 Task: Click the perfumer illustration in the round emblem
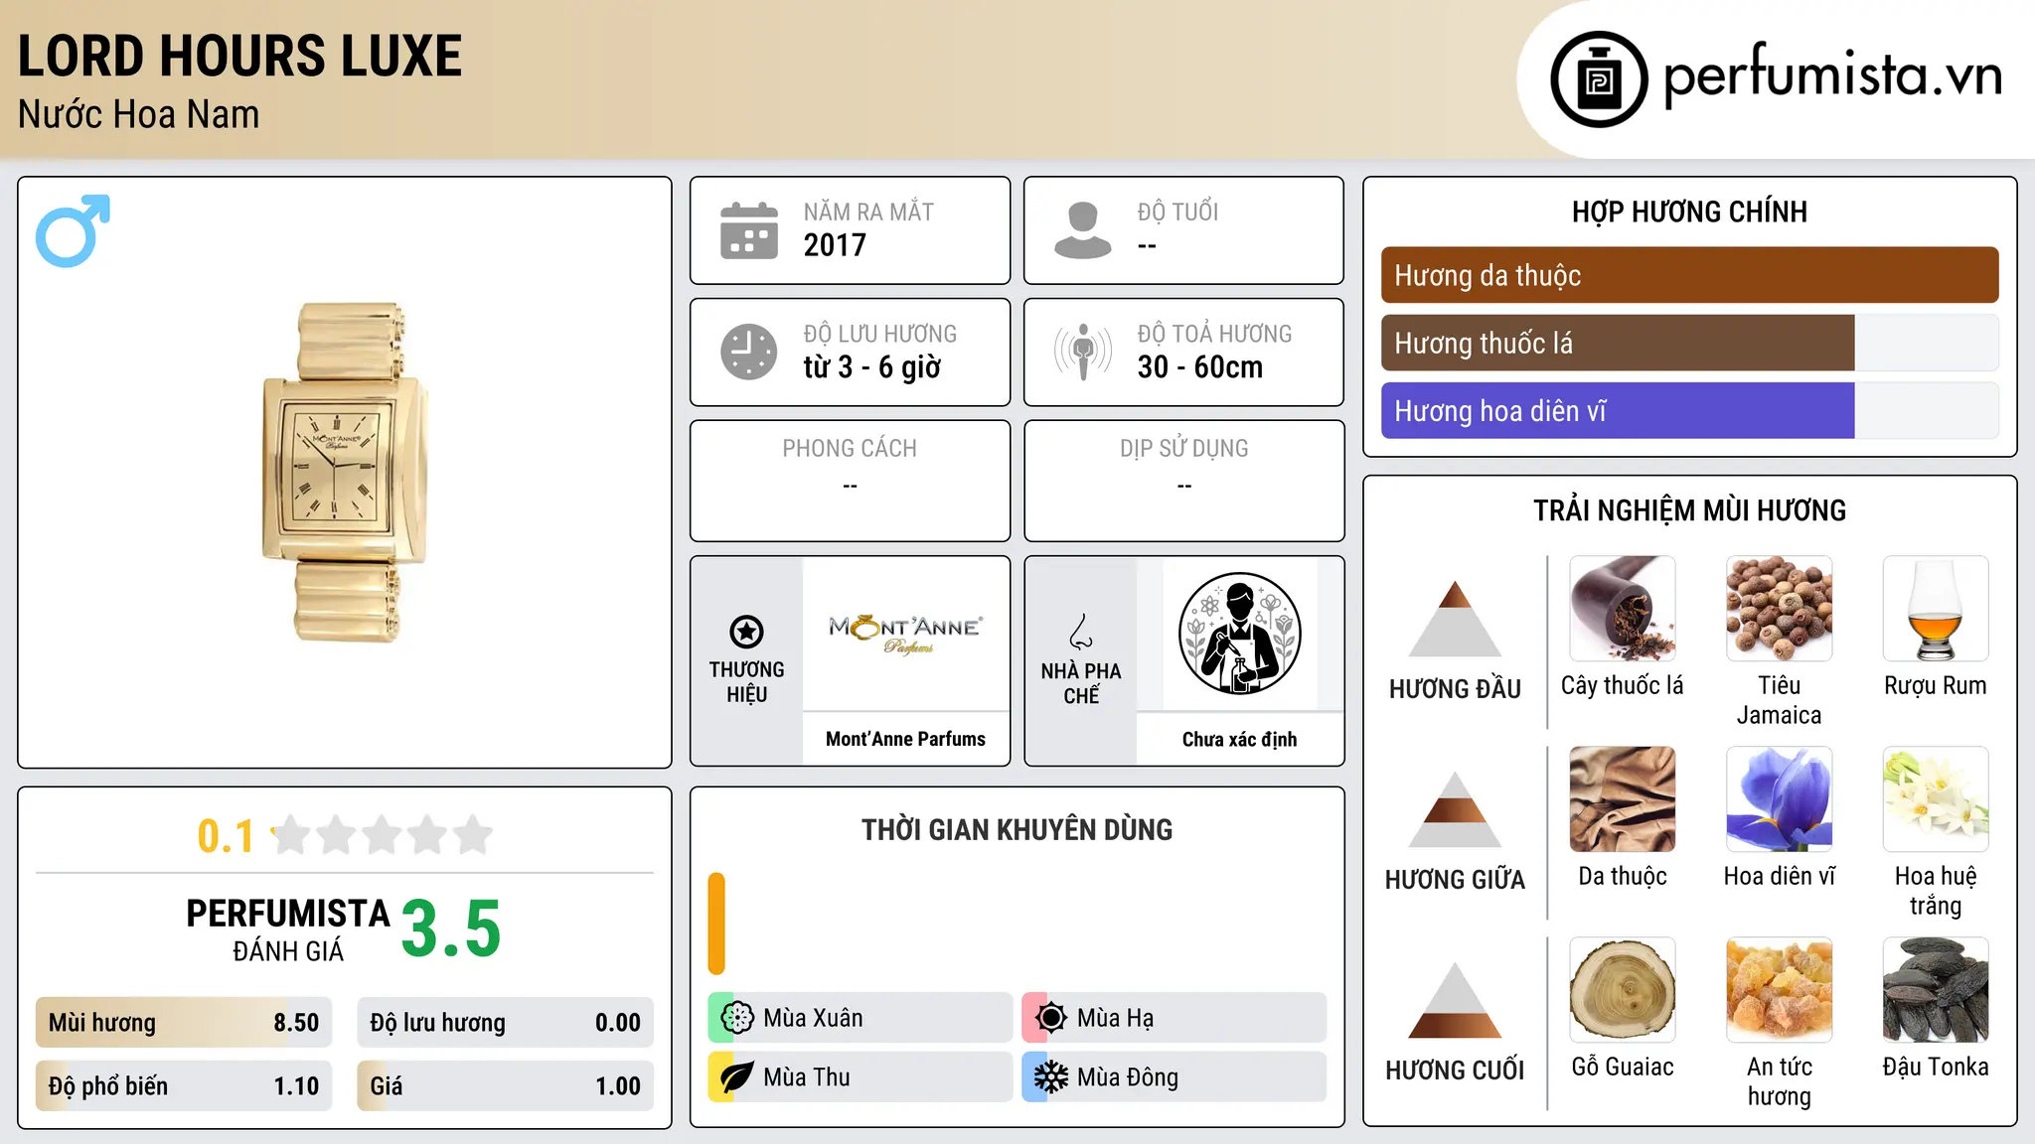click(1239, 634)
